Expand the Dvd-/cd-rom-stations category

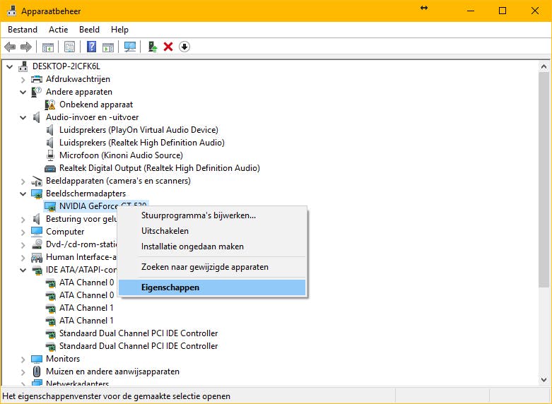[23, 244]
